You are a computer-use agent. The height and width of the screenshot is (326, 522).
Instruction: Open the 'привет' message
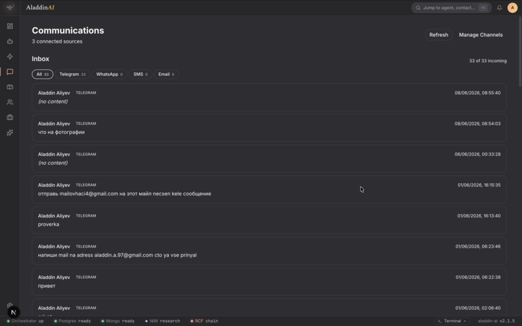pyautogui.click(x=269, y=281)
